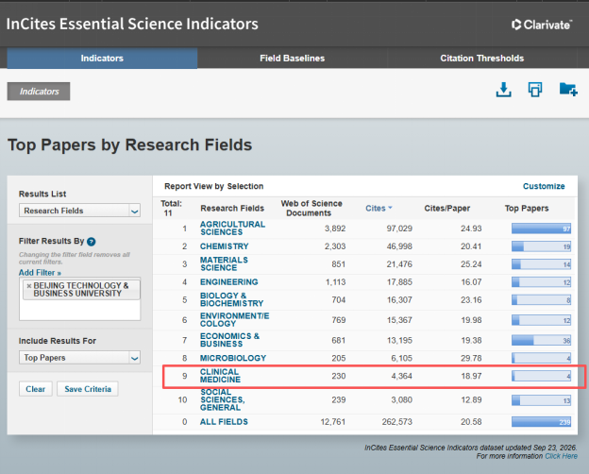Viewport: 589px width, 474px height.
Task: Open the Include Results For Top Papers dropdown
Action: [x=79, y=358]
